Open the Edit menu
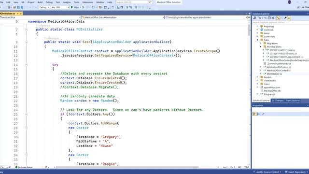 coord(8,2)
